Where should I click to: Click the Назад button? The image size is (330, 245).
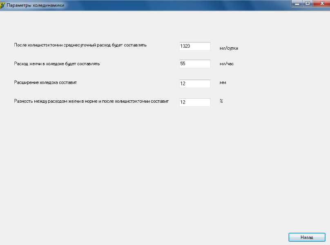[307, 237]
